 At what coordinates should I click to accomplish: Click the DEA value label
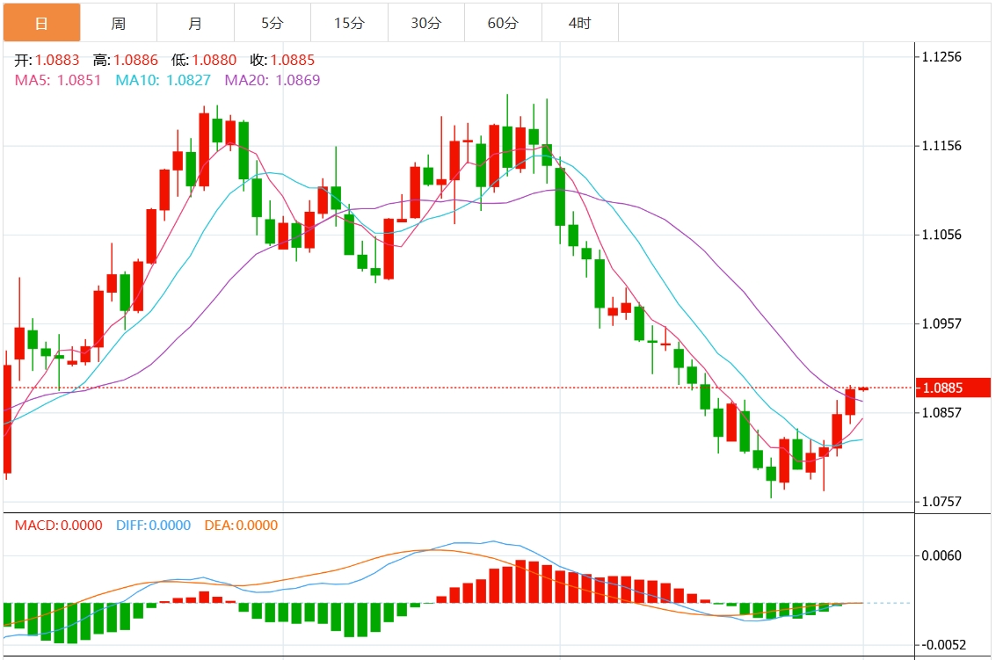pyautogui.click(x=241, y=526)
